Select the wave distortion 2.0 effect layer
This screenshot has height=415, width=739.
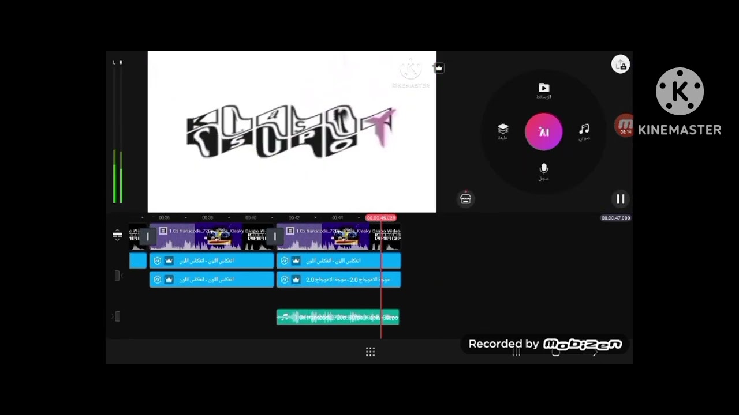pos(338,280)
